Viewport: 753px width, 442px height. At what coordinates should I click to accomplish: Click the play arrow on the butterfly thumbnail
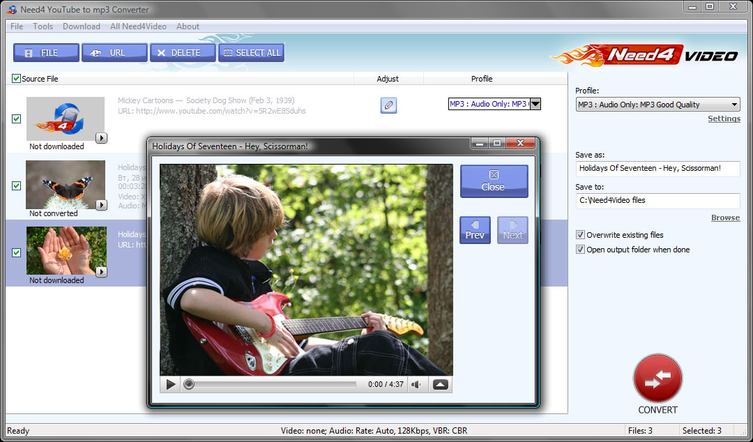coord(101,205)
